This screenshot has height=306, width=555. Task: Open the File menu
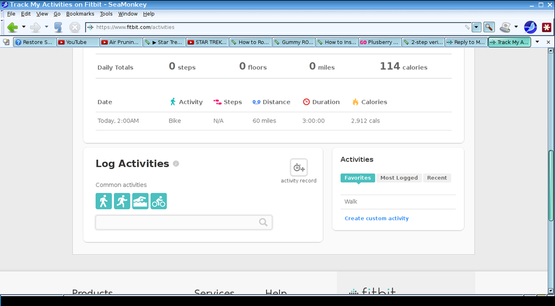click(x=11, y=14)
